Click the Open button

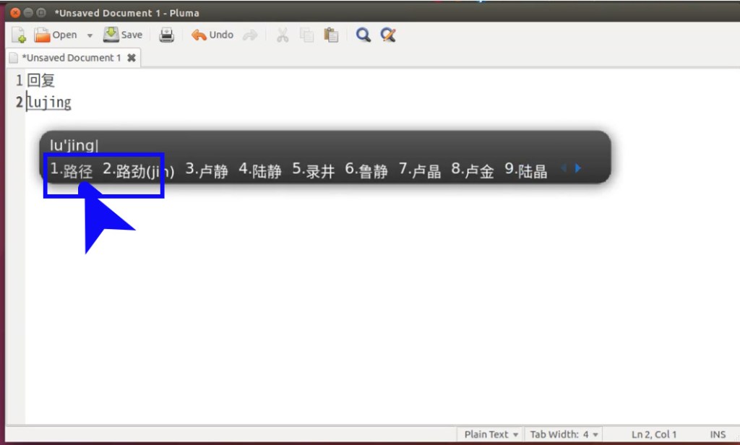click(56, 35)
